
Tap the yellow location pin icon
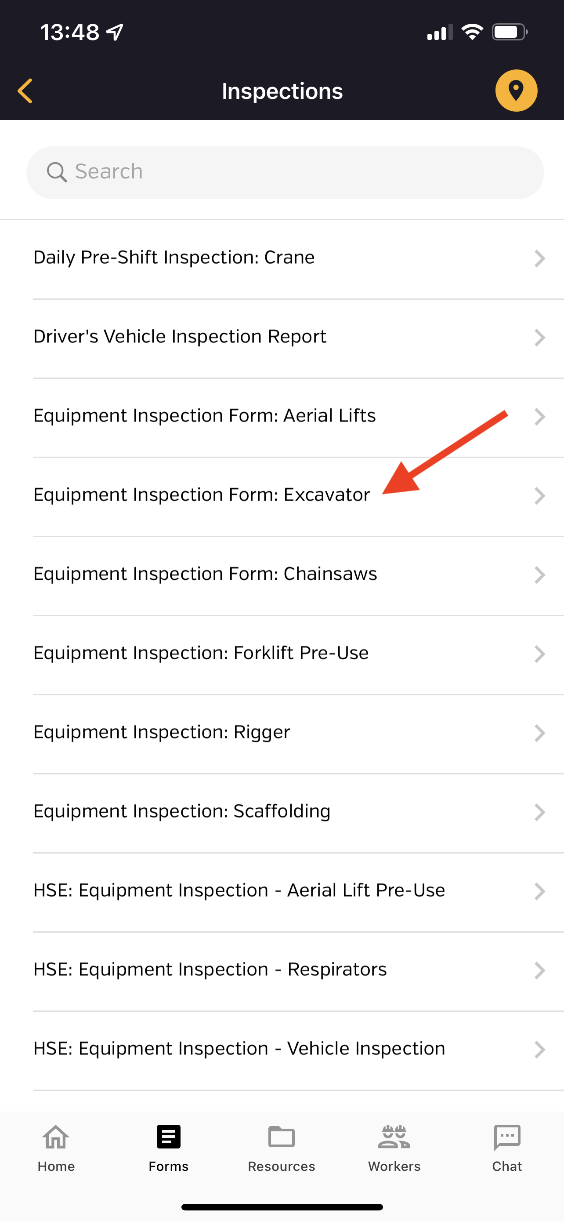(516, 91)
